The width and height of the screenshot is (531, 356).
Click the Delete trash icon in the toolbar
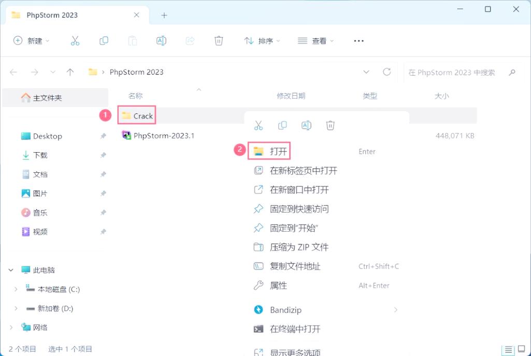tap(219, 40)
